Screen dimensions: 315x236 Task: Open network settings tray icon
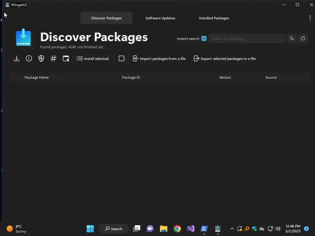(x=270, y=229)
